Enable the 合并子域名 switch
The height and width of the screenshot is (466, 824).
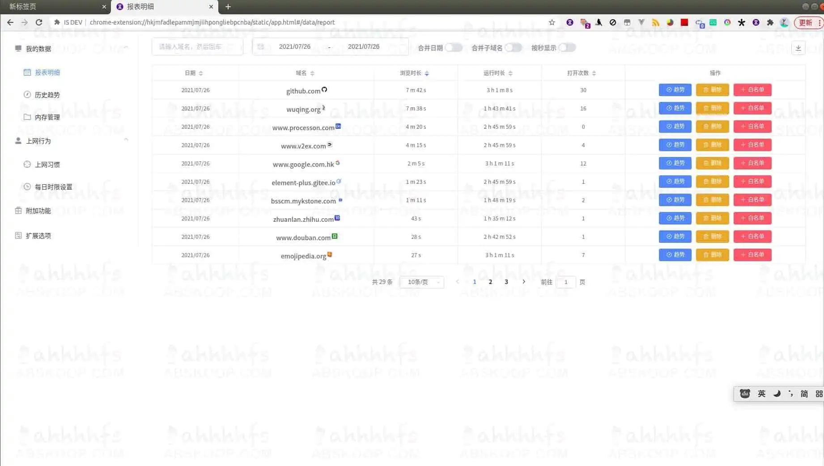click(x=514, y=47)
